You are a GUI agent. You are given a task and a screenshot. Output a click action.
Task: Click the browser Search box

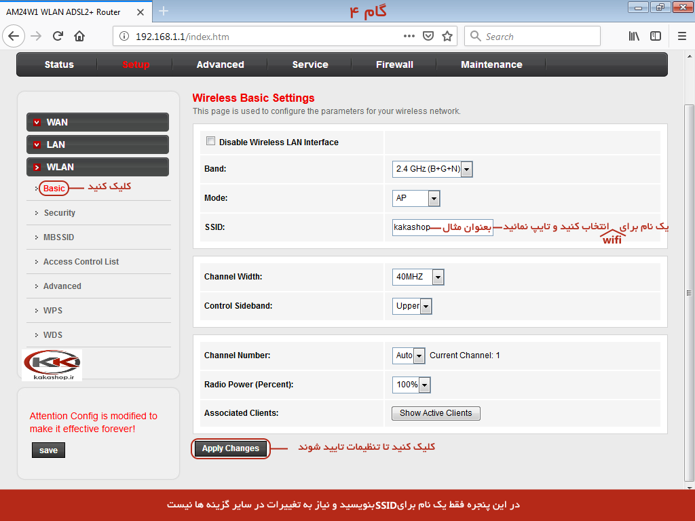[532, 36]
